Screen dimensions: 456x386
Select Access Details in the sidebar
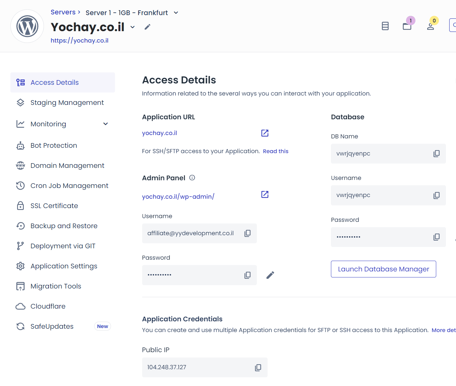[63, 82]
